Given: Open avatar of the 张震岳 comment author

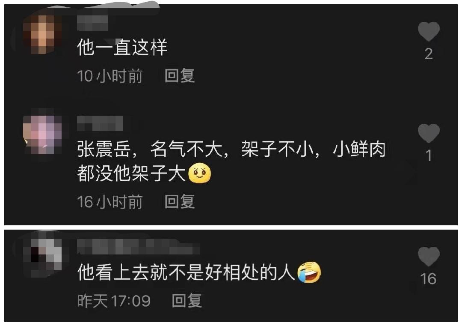Looking at the screenshot, I should [x=42, y=135].
